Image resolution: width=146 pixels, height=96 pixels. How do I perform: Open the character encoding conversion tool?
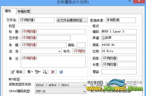point(38,72)
